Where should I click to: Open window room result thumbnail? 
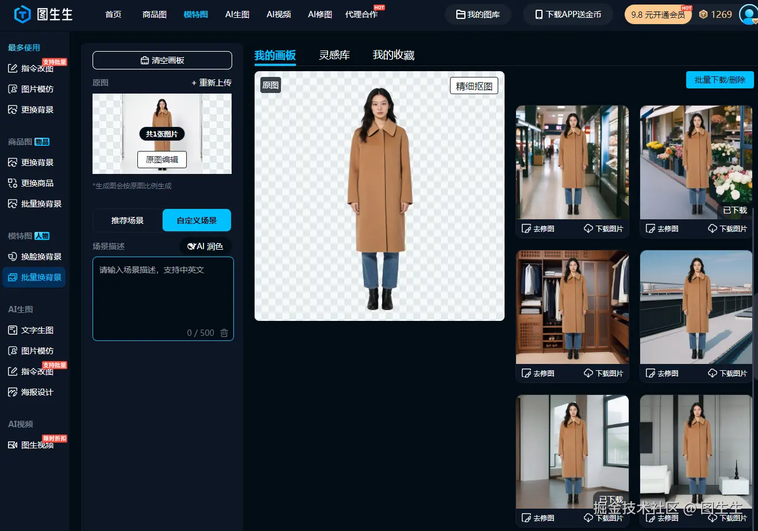pos(572,451)
